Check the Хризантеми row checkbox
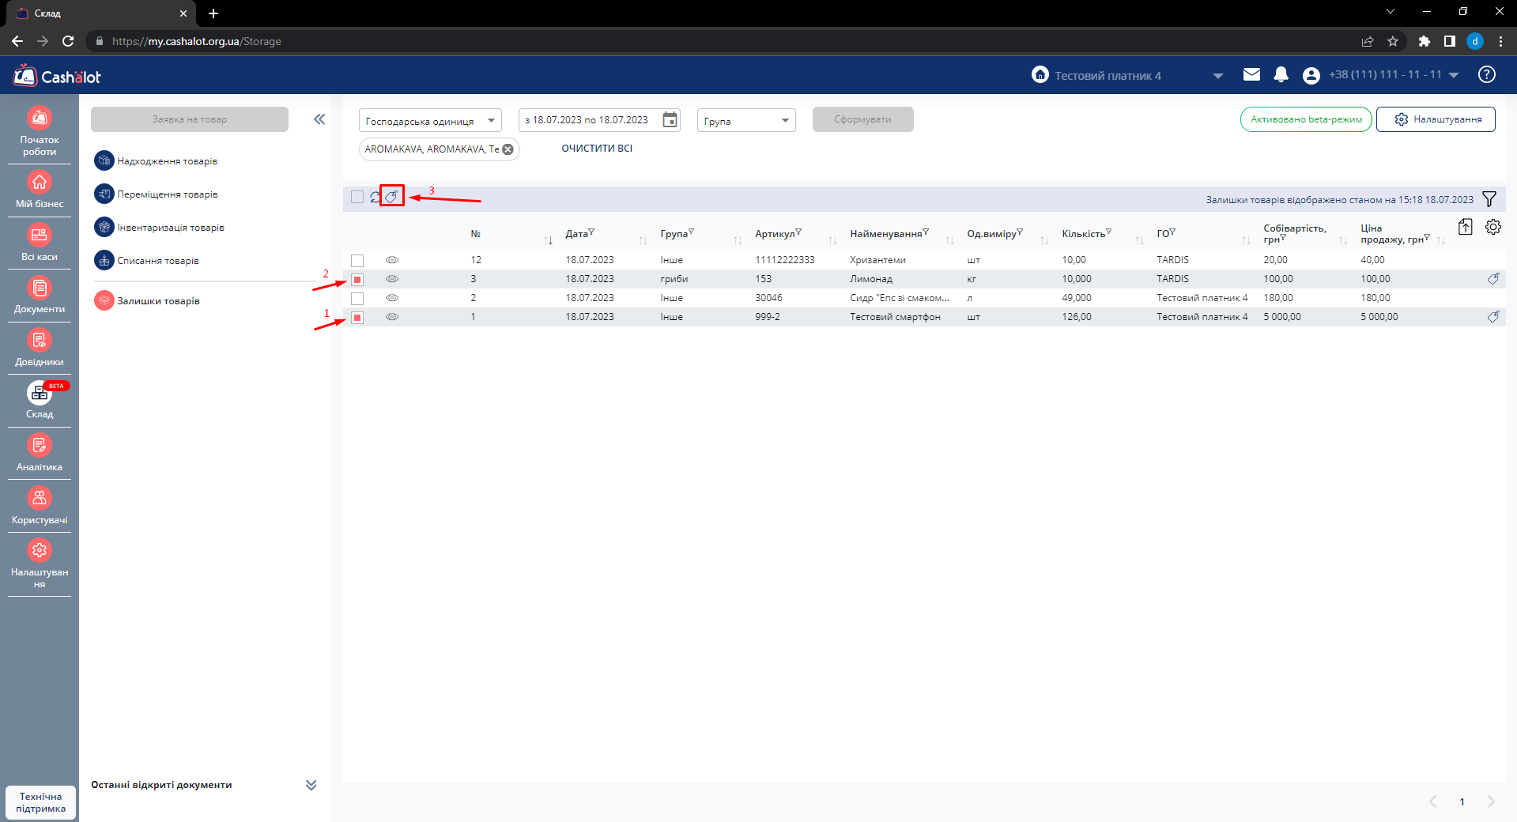 click(x=357, y=260)
